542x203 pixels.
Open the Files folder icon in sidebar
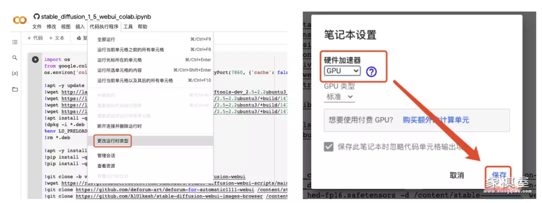[15, 89]
